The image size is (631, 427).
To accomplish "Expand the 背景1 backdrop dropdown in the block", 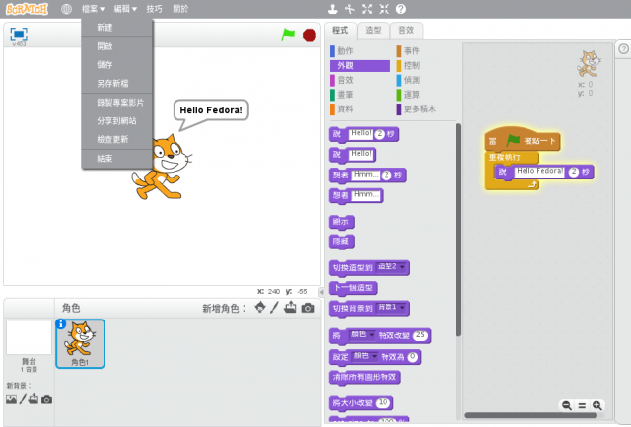I will tap(392, 308).
